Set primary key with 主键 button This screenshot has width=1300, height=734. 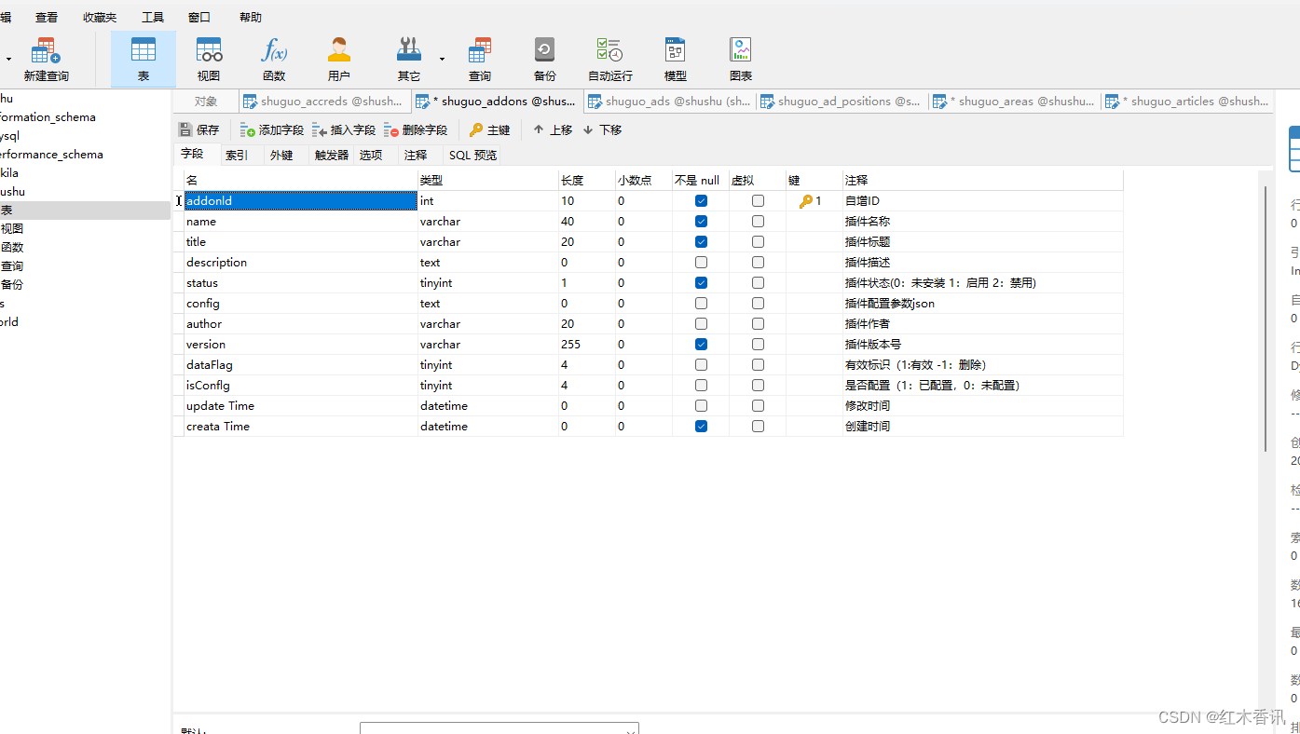point(490,130)
